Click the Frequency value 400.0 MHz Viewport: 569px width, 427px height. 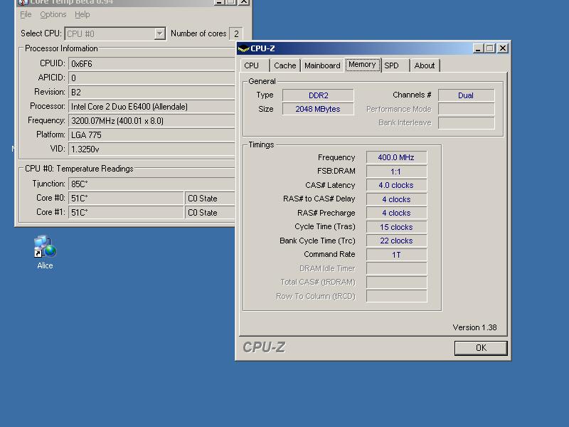[396, 157]
